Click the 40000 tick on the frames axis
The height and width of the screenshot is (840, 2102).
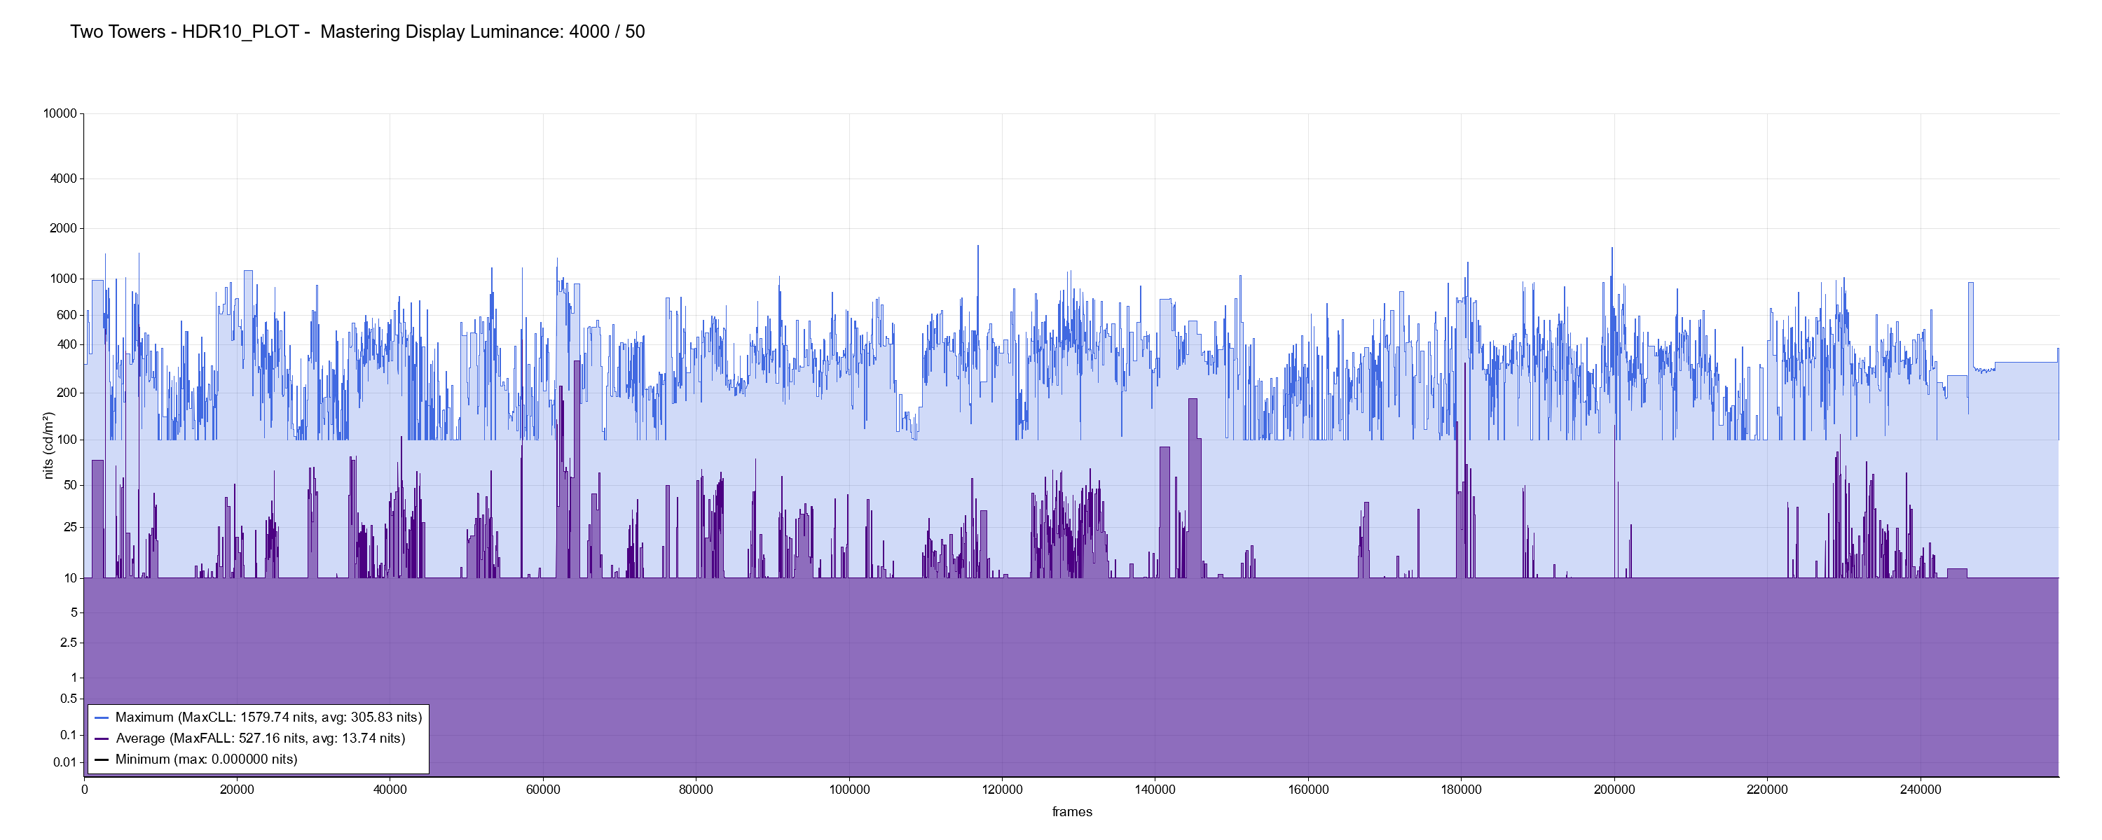point(390,790)
